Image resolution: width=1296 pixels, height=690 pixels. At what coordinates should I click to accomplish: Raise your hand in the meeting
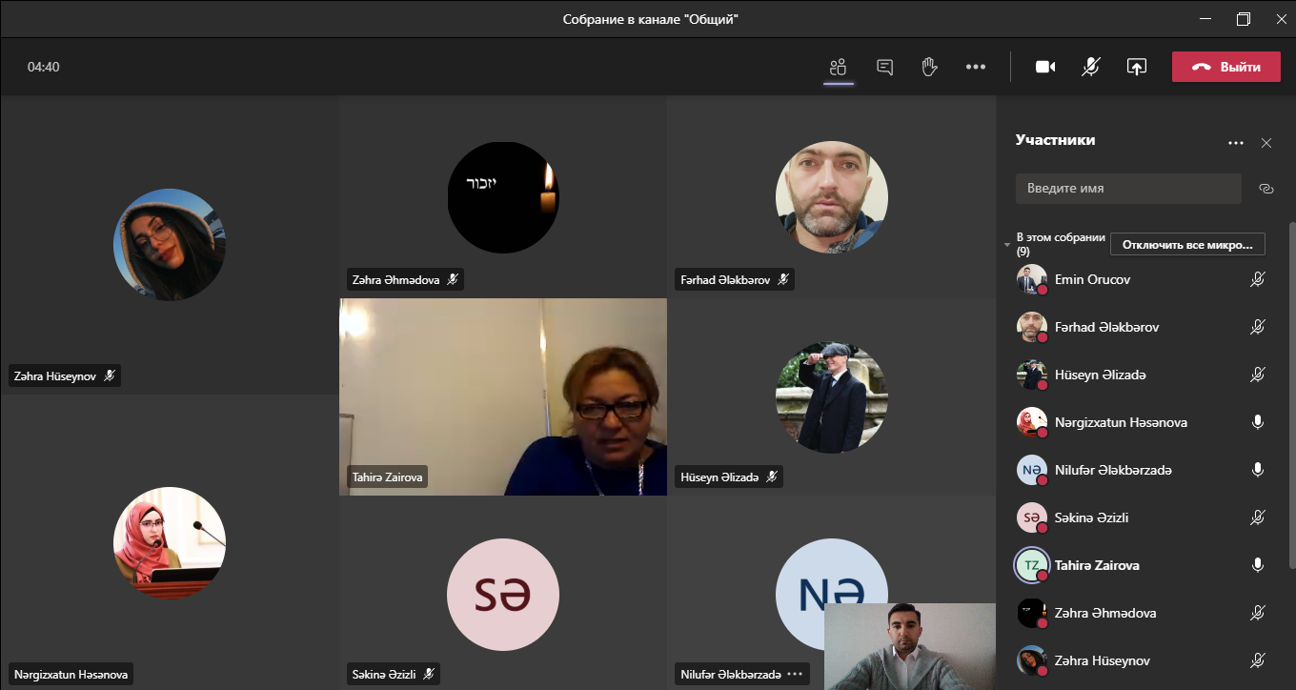929,67
